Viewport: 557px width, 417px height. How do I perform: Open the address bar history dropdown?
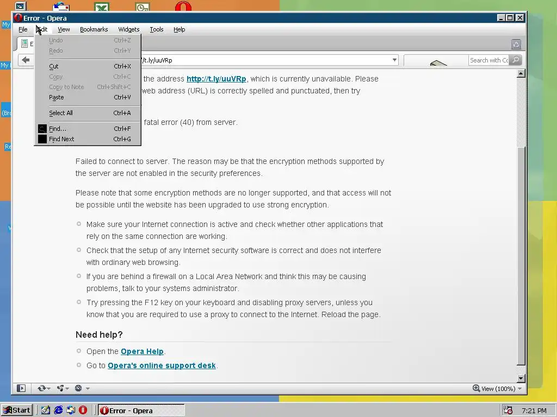point(394,60)
